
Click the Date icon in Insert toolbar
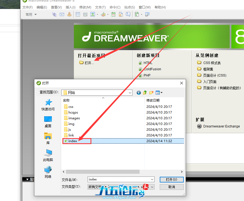tap(113, 14)
